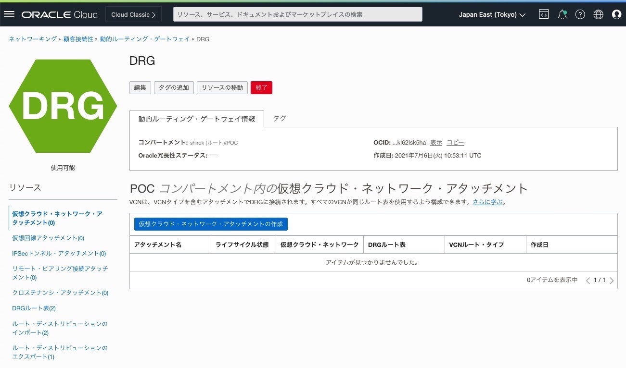Switch to the タグ tab
The width and height of the screenshot is (626, 368).
(280, 118)
